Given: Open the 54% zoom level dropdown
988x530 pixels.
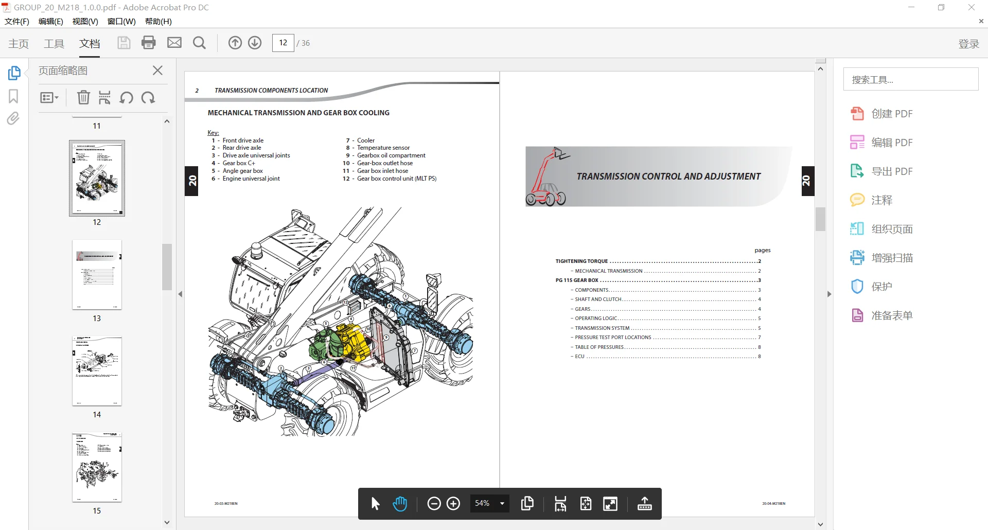Looking at the screenshot, I should pyautogui.click(x=489, y=504).
